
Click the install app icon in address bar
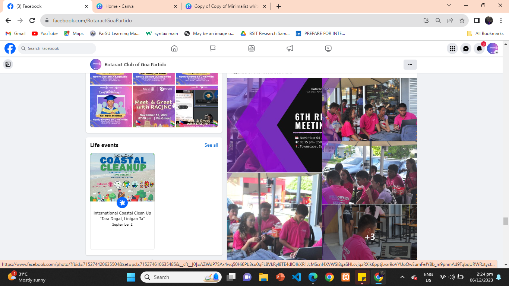tap(426, 20)
